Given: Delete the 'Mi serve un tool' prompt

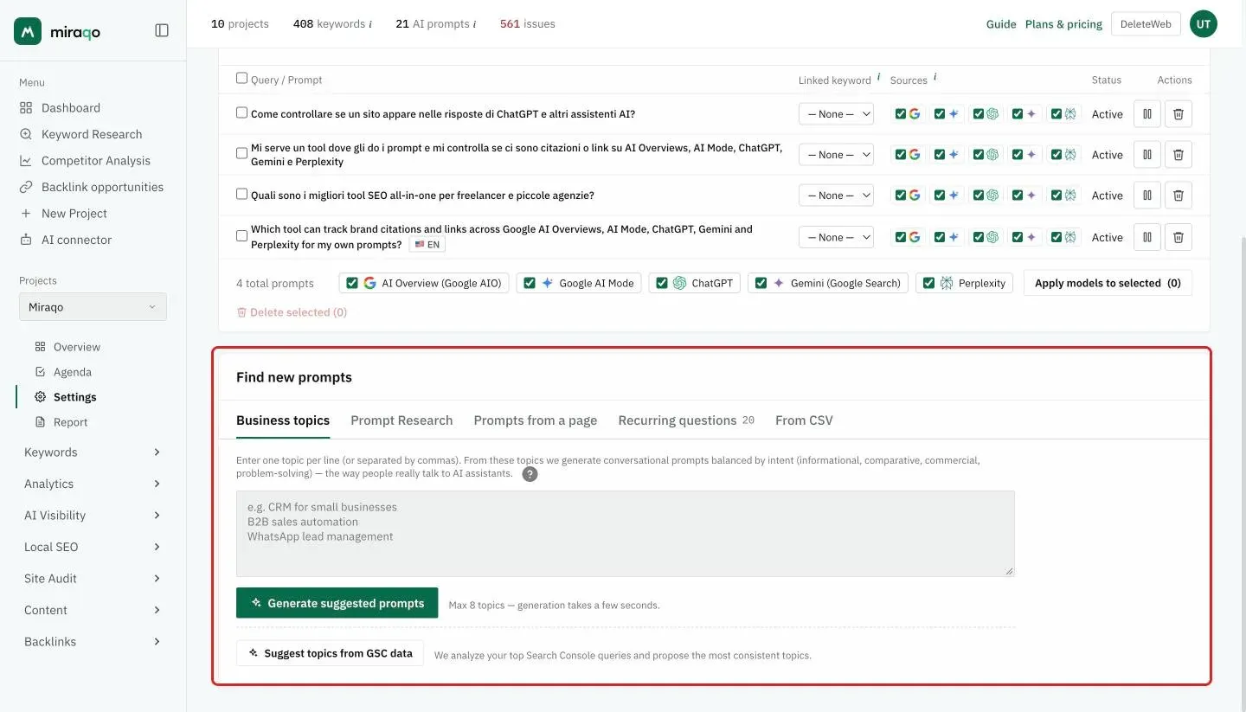Looking at the screenshot, I should coord(1178,155).
